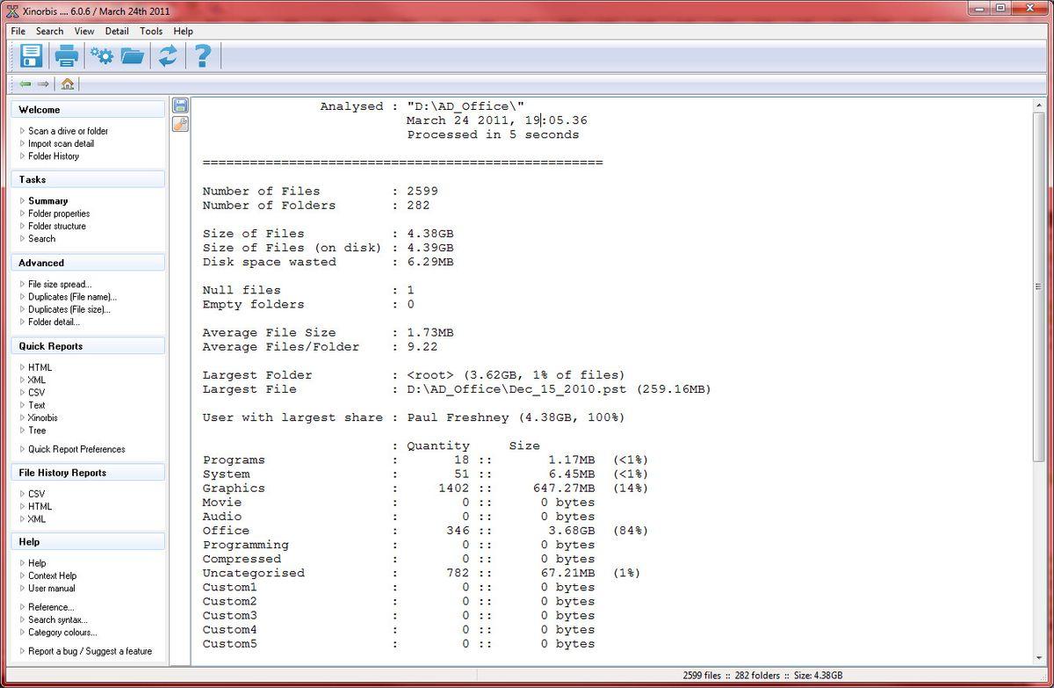Click XML under File History Reports
Screen dimensions: 1054x688
pyautogui.click(x=36, y=519)
